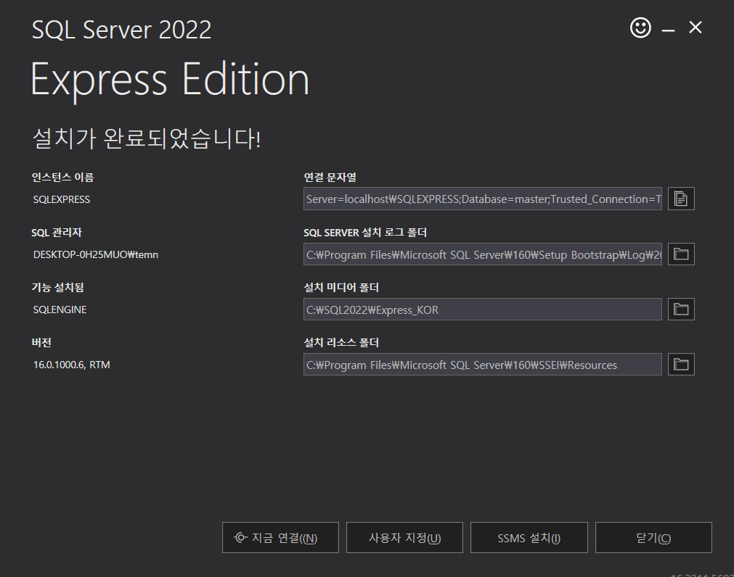Select the C:\SQL2022\Express_KOR path field
This screenshot has height=577, width=734.
[483, 310]
